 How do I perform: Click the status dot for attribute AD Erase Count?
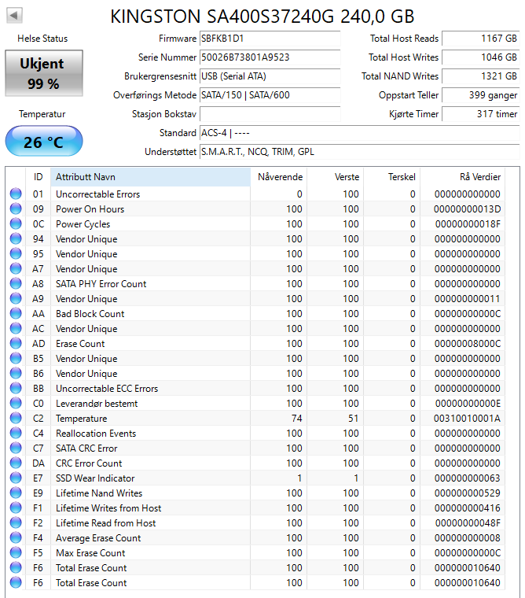[16, 343]
